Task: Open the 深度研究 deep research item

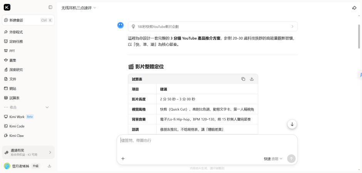Action: (x=28, y=70)
